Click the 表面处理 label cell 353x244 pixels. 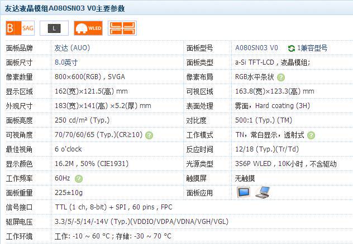coord(200,106)
